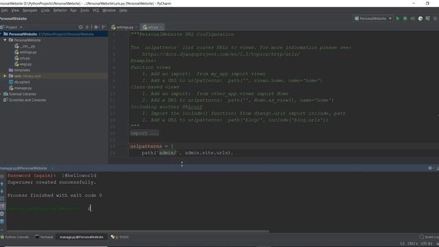Click the up arrow icon in console toolbar
439x247 pixels.
[x=2, y=184]
